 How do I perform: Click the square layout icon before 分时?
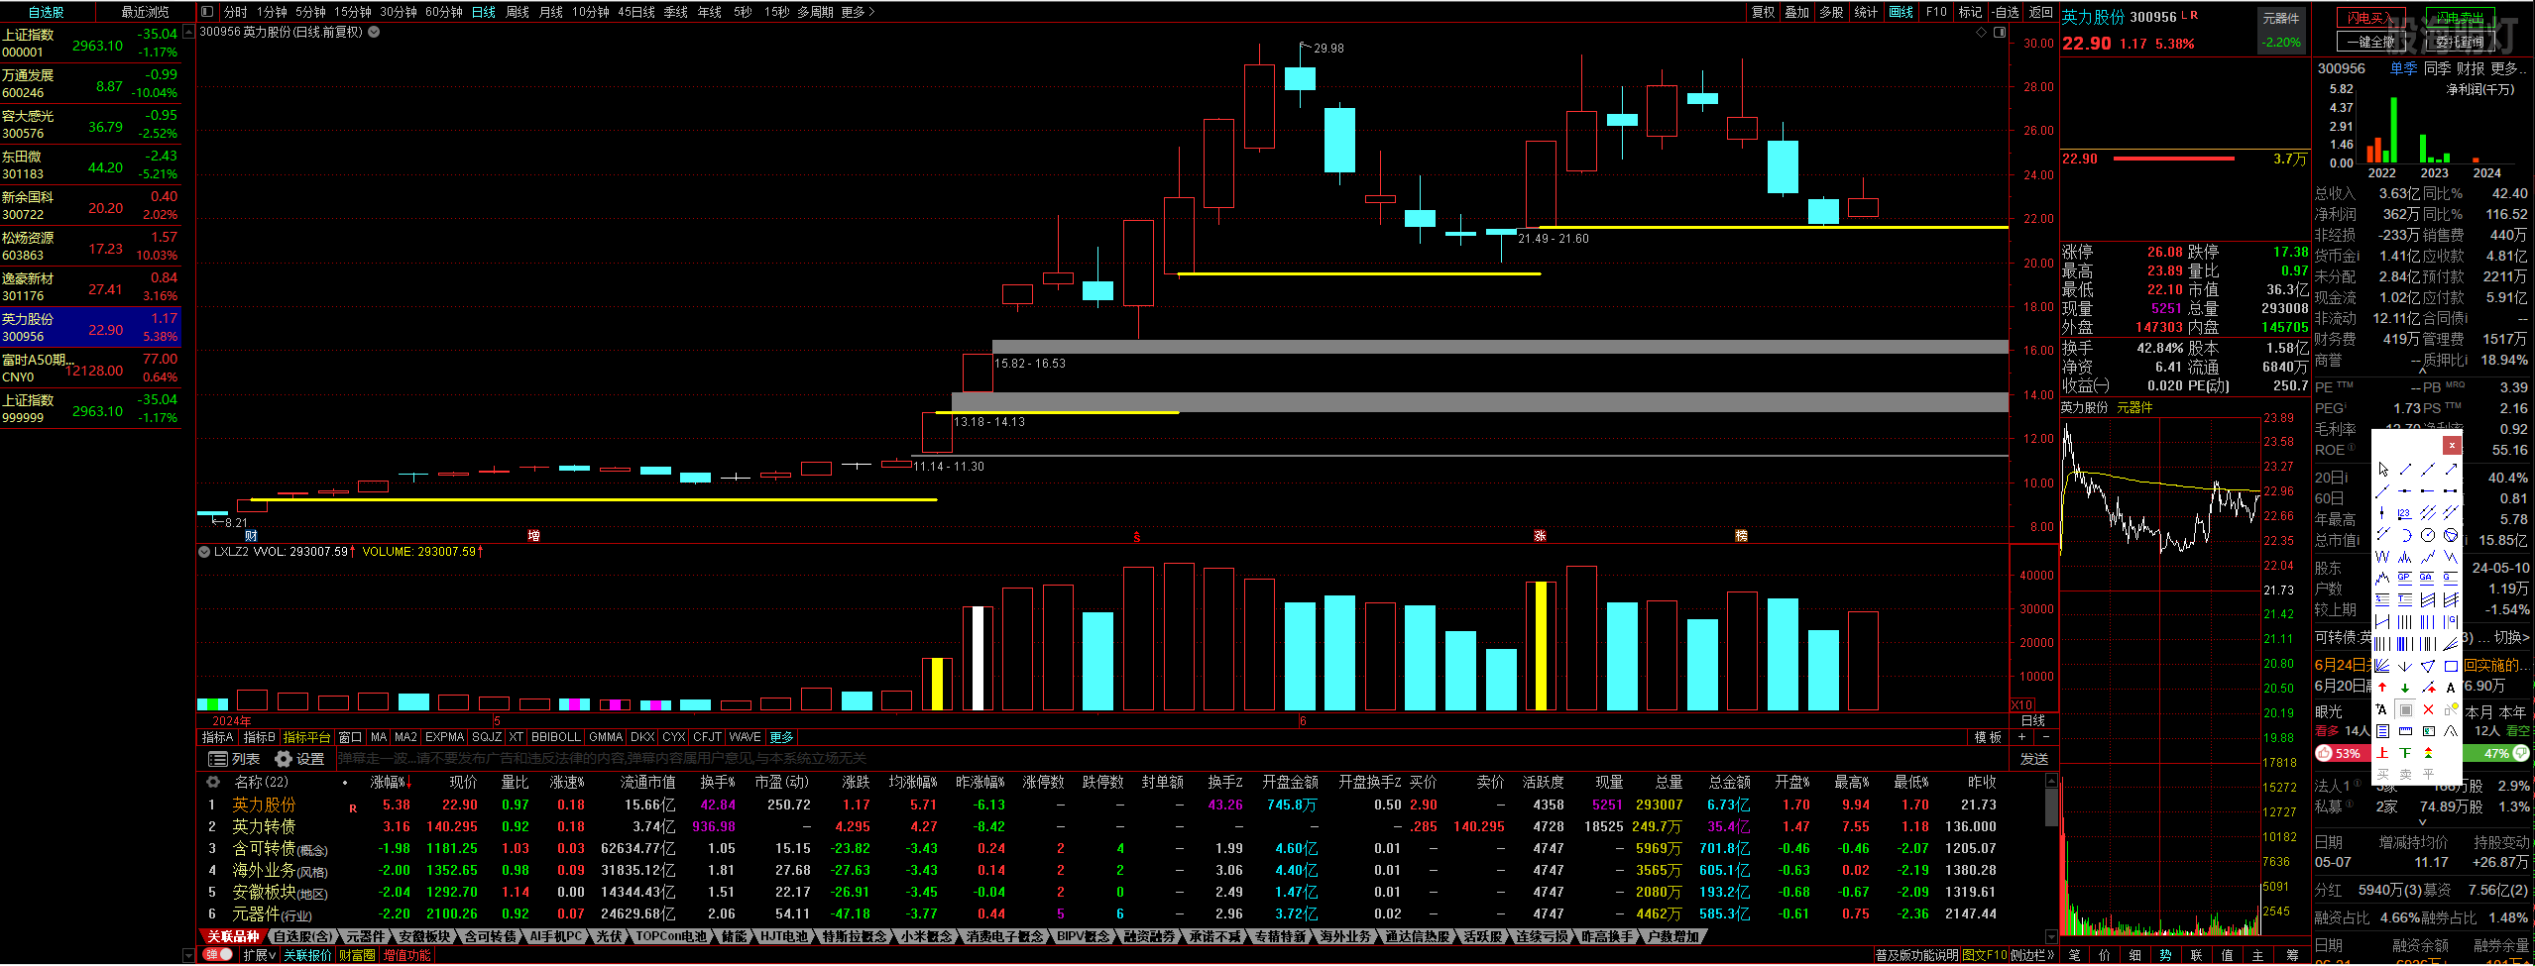click(x=206, y=12)
